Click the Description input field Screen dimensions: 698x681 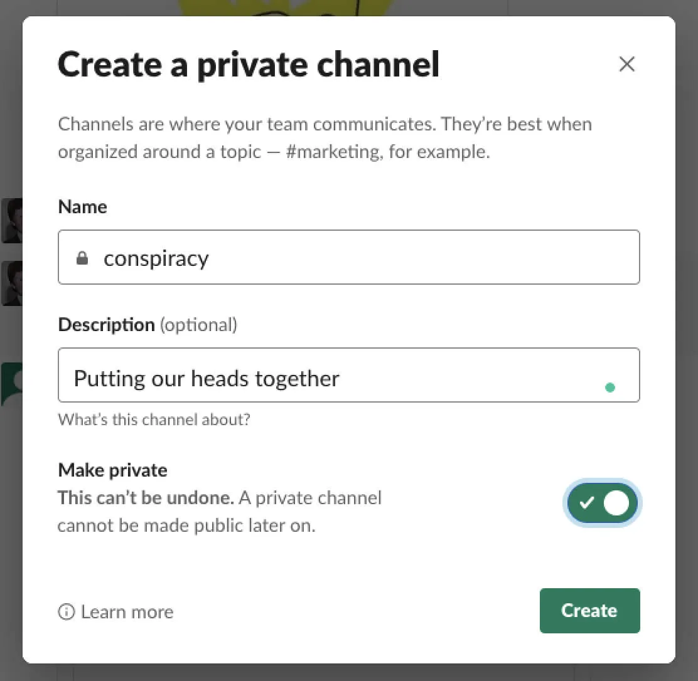[349, 375]
